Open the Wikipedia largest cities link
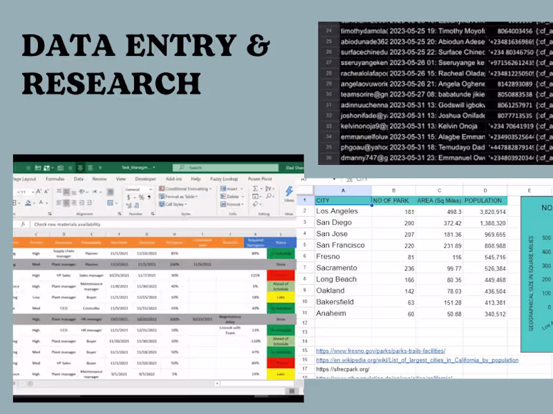Viewport: 553px width, 414px height. (418, 360)
